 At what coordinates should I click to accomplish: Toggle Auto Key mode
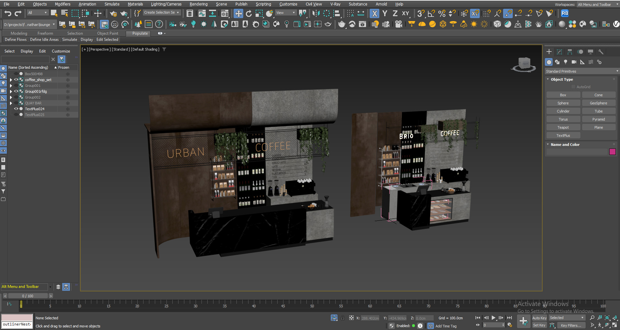(539, 318)
